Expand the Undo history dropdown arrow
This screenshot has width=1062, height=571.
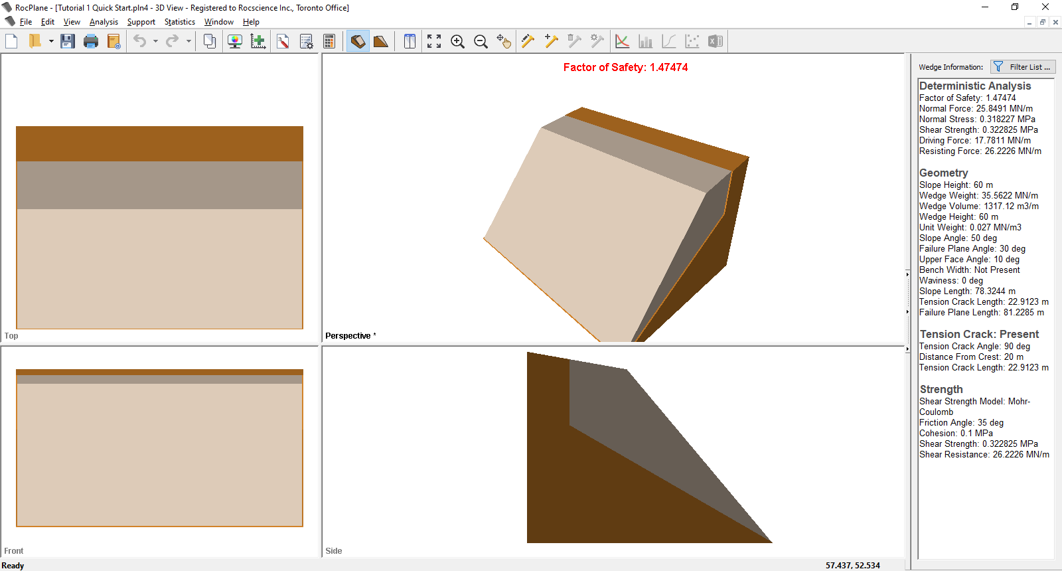point(155,41)
